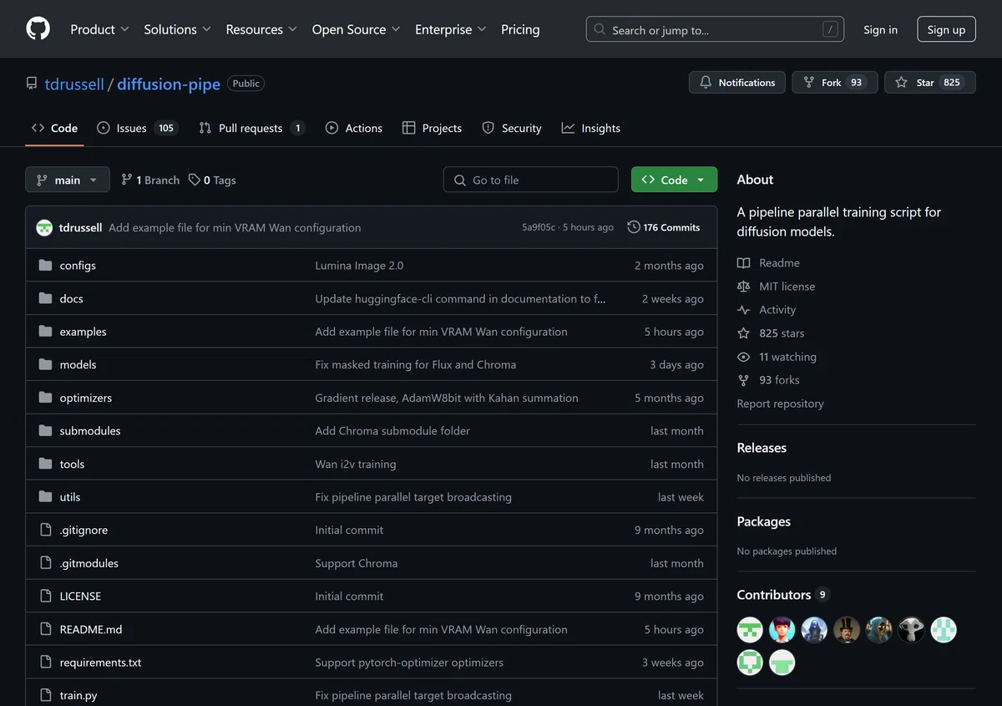This screenshot has height=706, width=1002.
Task: Open the first contributor avatar
Action: (750, 630)
